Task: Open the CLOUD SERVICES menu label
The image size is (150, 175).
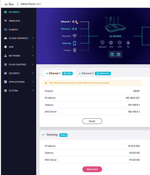Action: tap(18, 38)
